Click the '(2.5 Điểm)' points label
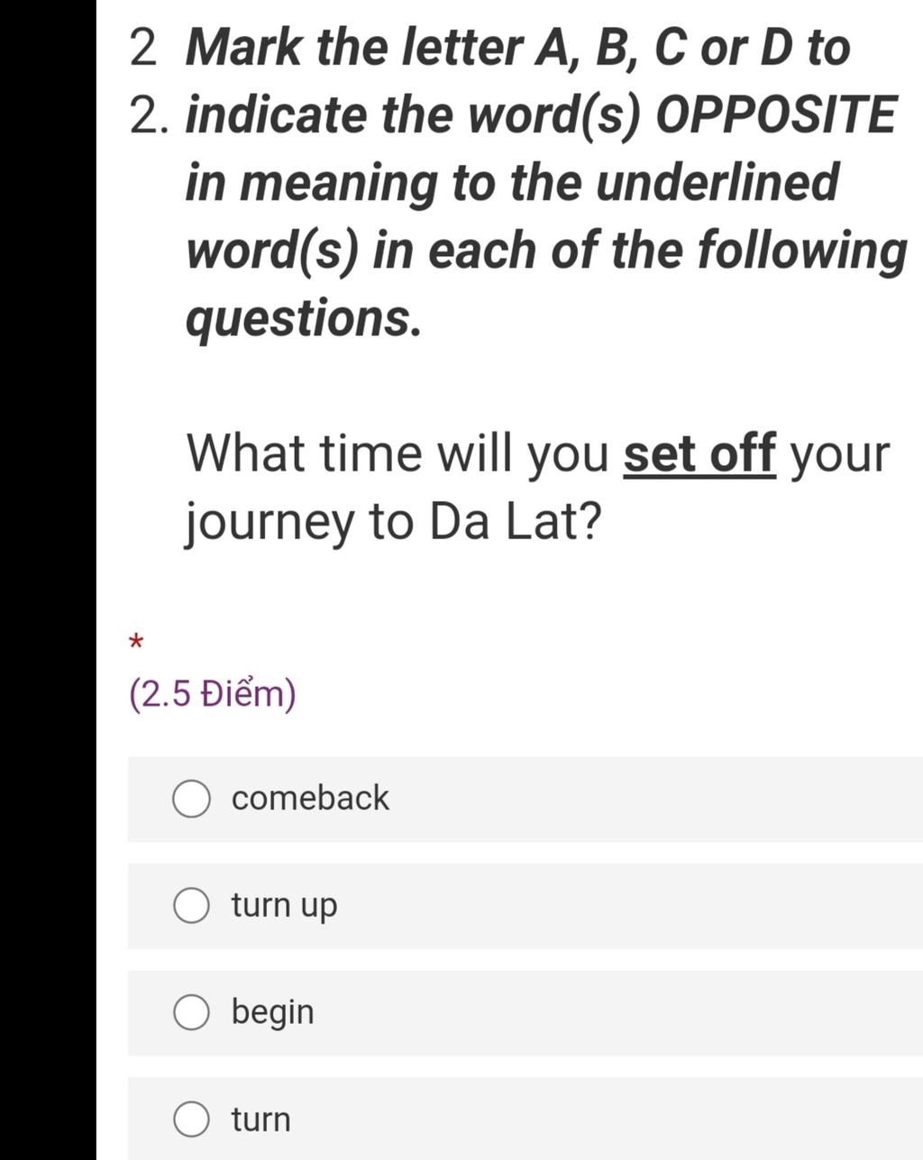The height and width of the screenshot is (1160, 923). click(213, 694)
